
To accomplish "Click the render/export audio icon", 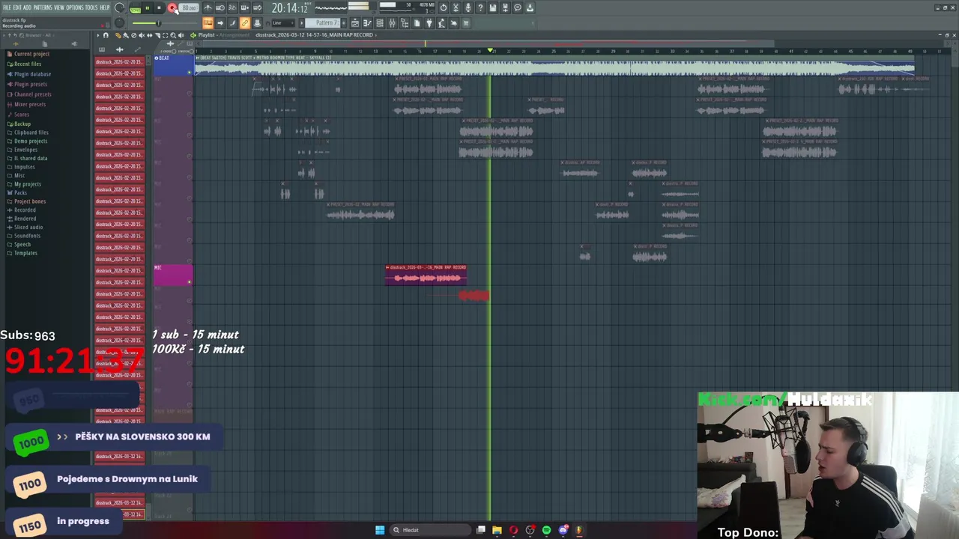I will point(505,7).
